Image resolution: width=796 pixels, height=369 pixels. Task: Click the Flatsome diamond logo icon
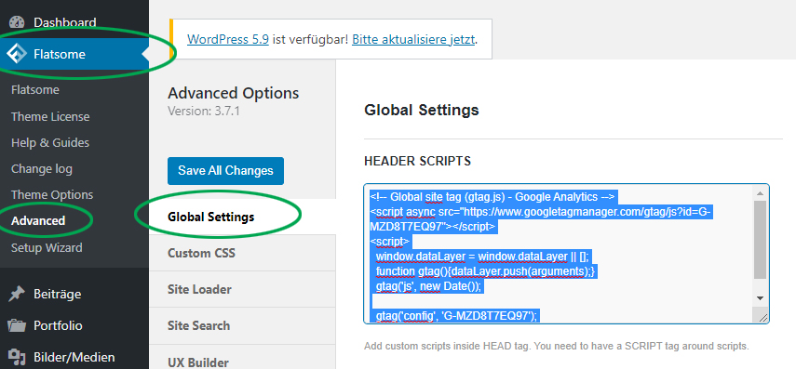(x=16, y=54)
